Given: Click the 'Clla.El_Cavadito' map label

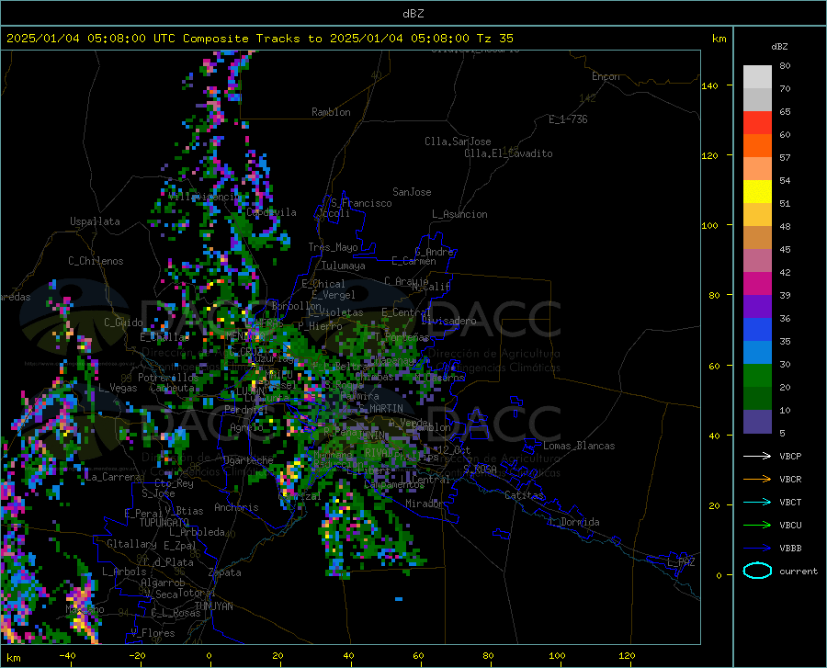Looking at the screenshot, I should (x=508, y=153).
